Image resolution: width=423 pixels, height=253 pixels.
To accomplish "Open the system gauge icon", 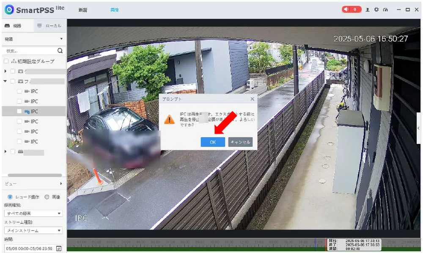I will [x=385, y=10].
